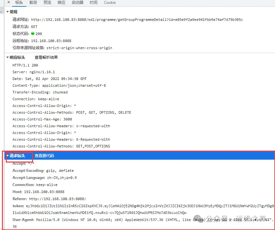Click the User-Agent Mozilla/5.0 header
The width and height of the screenshot is (275, 230).
pos(143,223)
